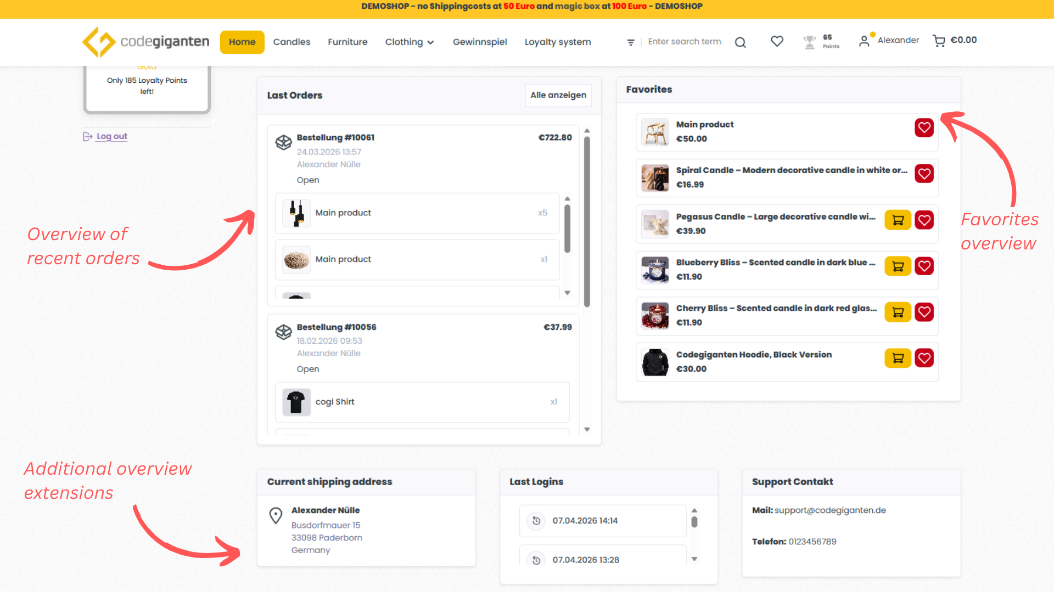
Task: Open the Loyalty system menu item
Action: coord(557,42)
